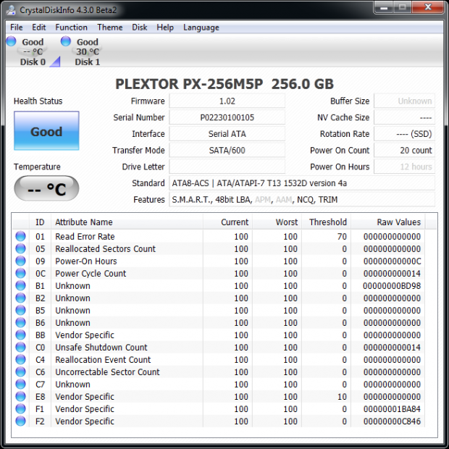This screenshot has height=449, width=449.
Task: Click raw value 0000000C846
Action: [x=392, y=421]
